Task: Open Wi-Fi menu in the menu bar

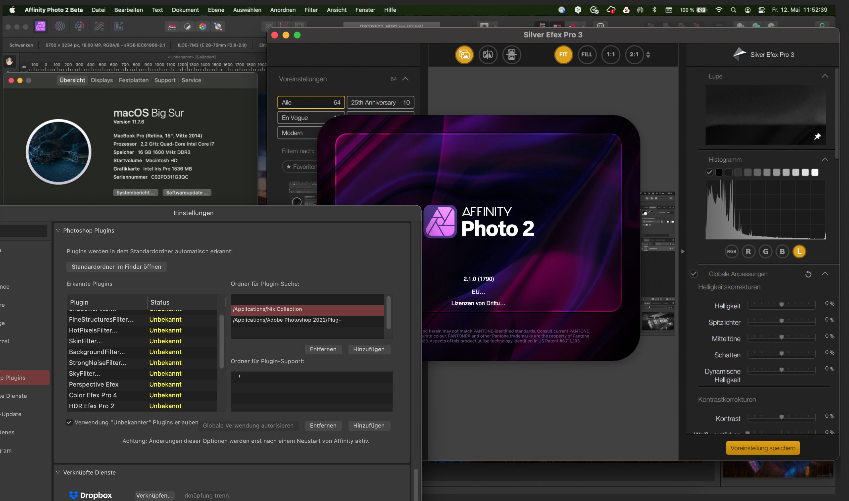Action: pyautogui.click(x=719, y=10)
